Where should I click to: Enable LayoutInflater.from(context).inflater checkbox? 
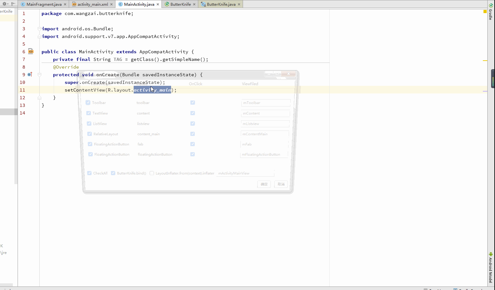[x=152, y=173]
